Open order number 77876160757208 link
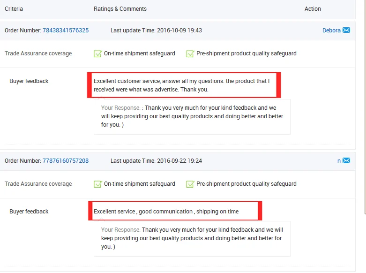 point(66,161)
